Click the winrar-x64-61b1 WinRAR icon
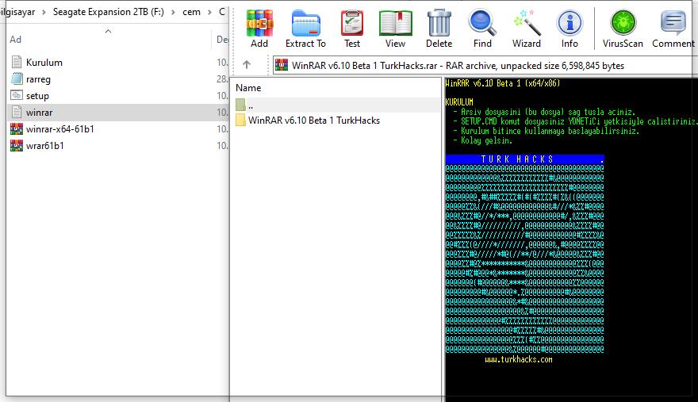Image resolution: width=698 pixels, height=402 pixels. coord(17,129)
